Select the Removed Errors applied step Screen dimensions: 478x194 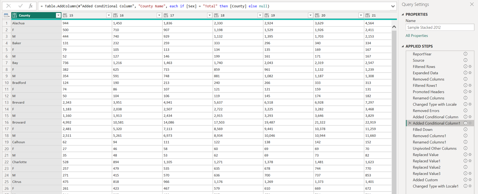(x=426, y=111)
